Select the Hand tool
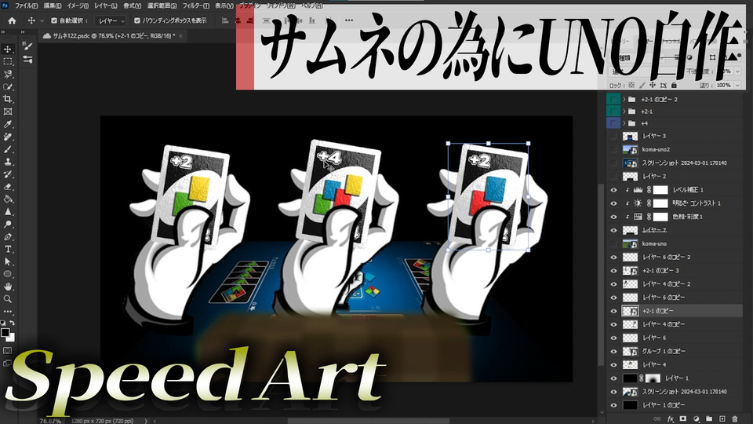The image size is (753, 424). [8, 287]
